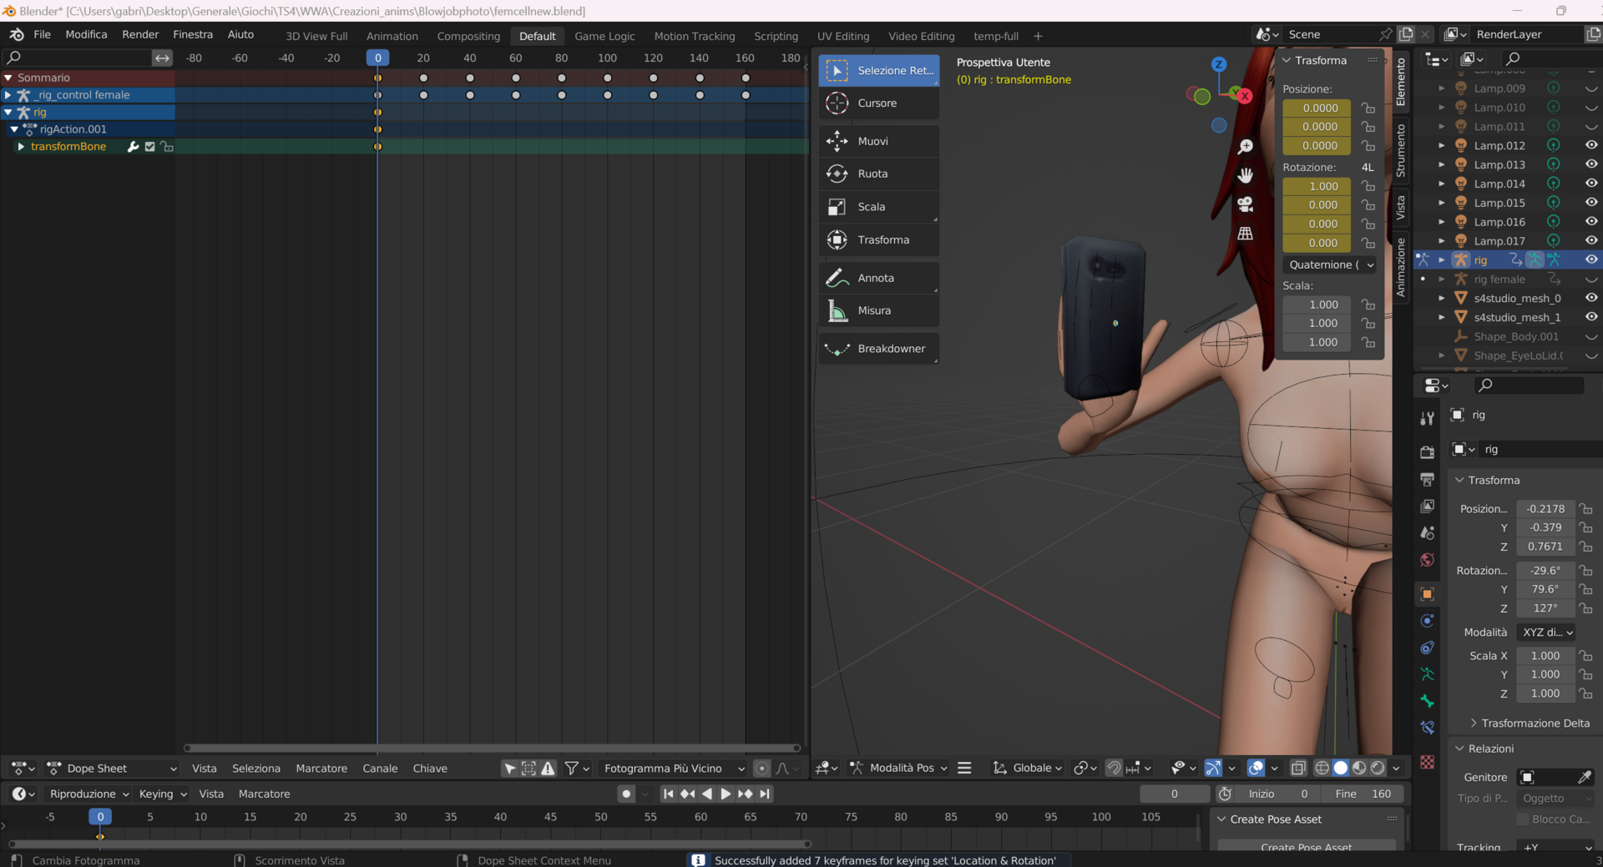
Task: Toggle auto keying record button
Action: [x=626, y=794]
